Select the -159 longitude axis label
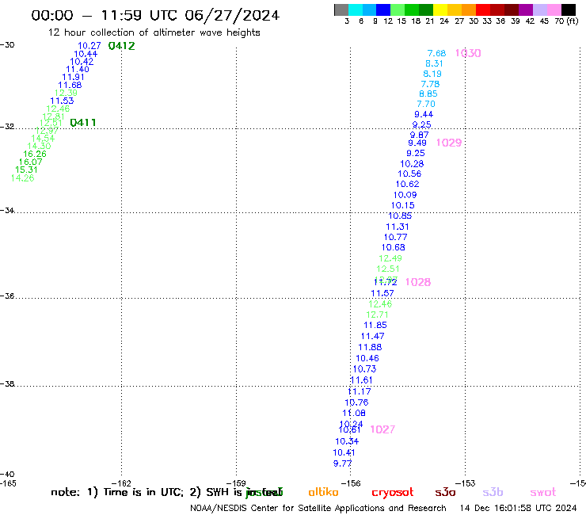This screenshot has width=586, height=515. 236,483
